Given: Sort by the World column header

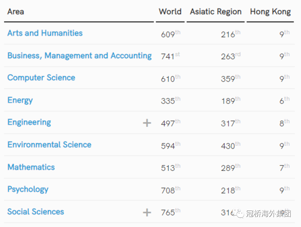Looking at the screenshot, I should point(170,12).
